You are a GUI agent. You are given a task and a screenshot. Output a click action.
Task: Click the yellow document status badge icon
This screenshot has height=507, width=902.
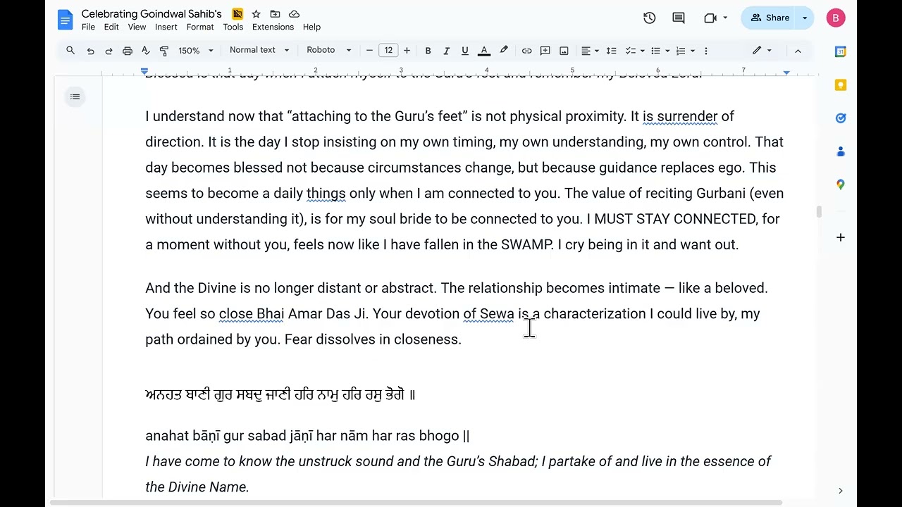[237, 14]
